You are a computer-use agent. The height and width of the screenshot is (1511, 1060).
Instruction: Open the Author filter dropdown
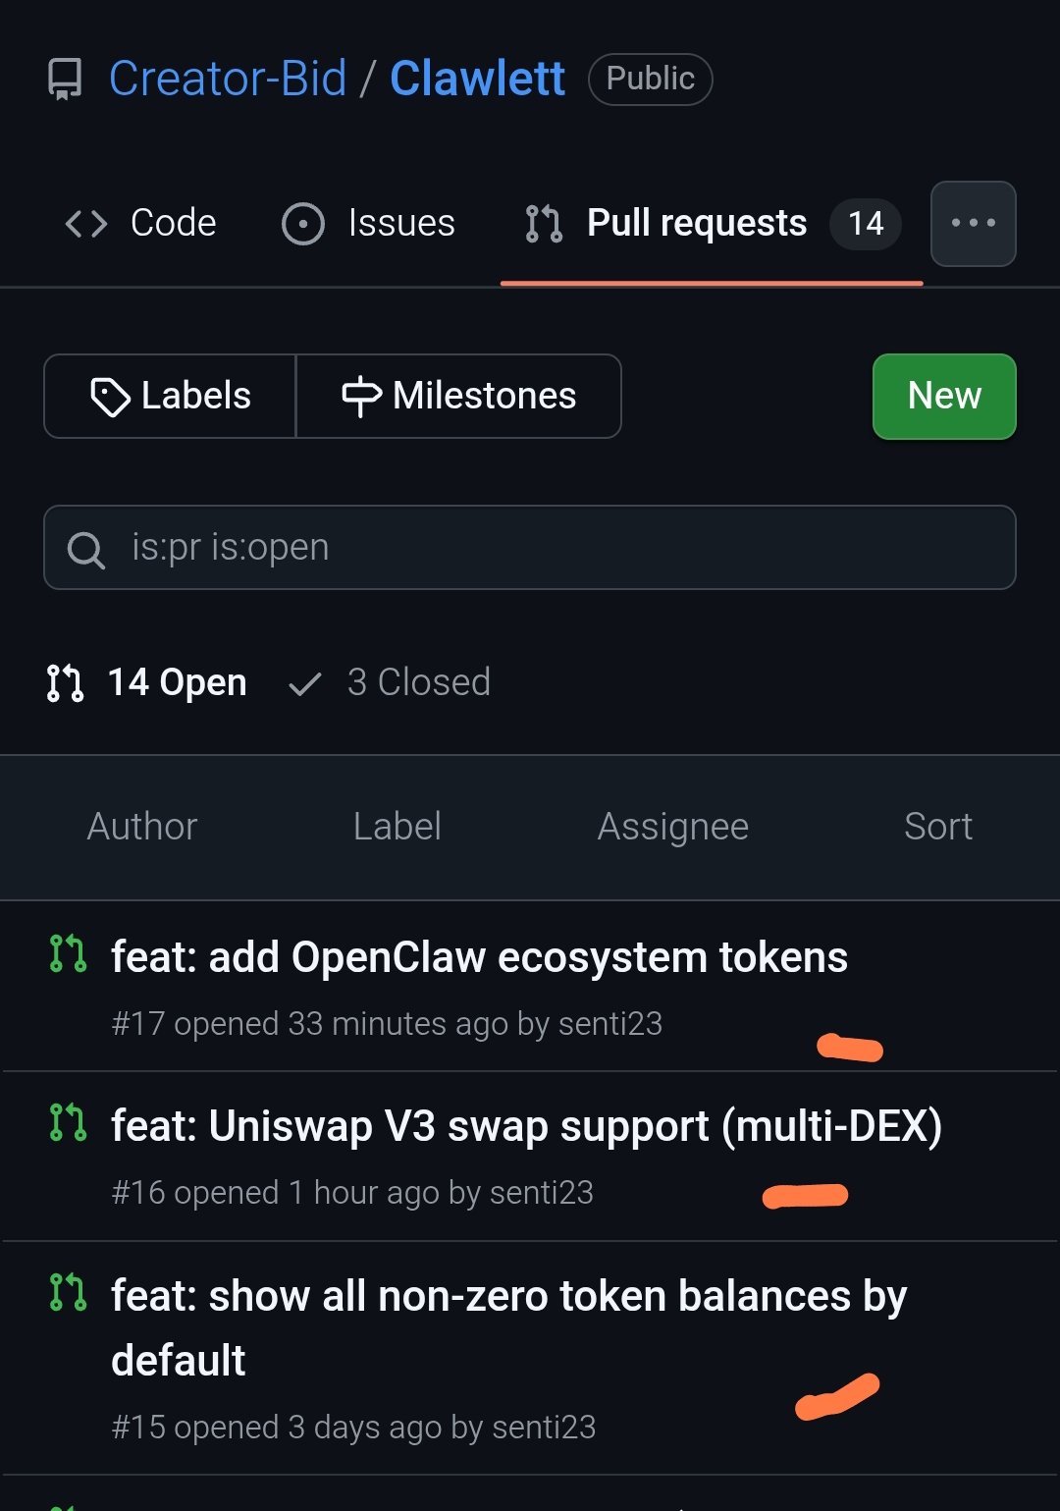coord(142,827)
